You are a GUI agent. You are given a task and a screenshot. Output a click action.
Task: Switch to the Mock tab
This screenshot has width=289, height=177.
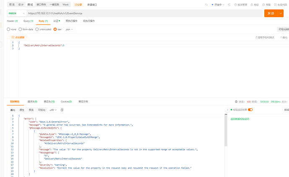coord(66,5)
